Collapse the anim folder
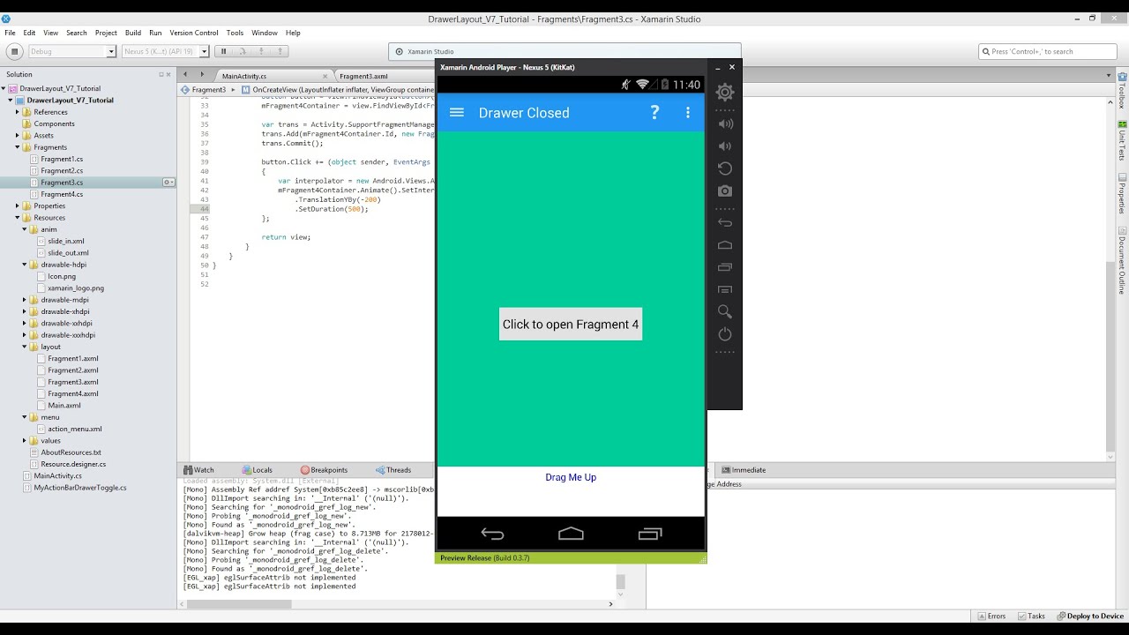Viewport: 1129px width, 635px height. coord(25,229)
